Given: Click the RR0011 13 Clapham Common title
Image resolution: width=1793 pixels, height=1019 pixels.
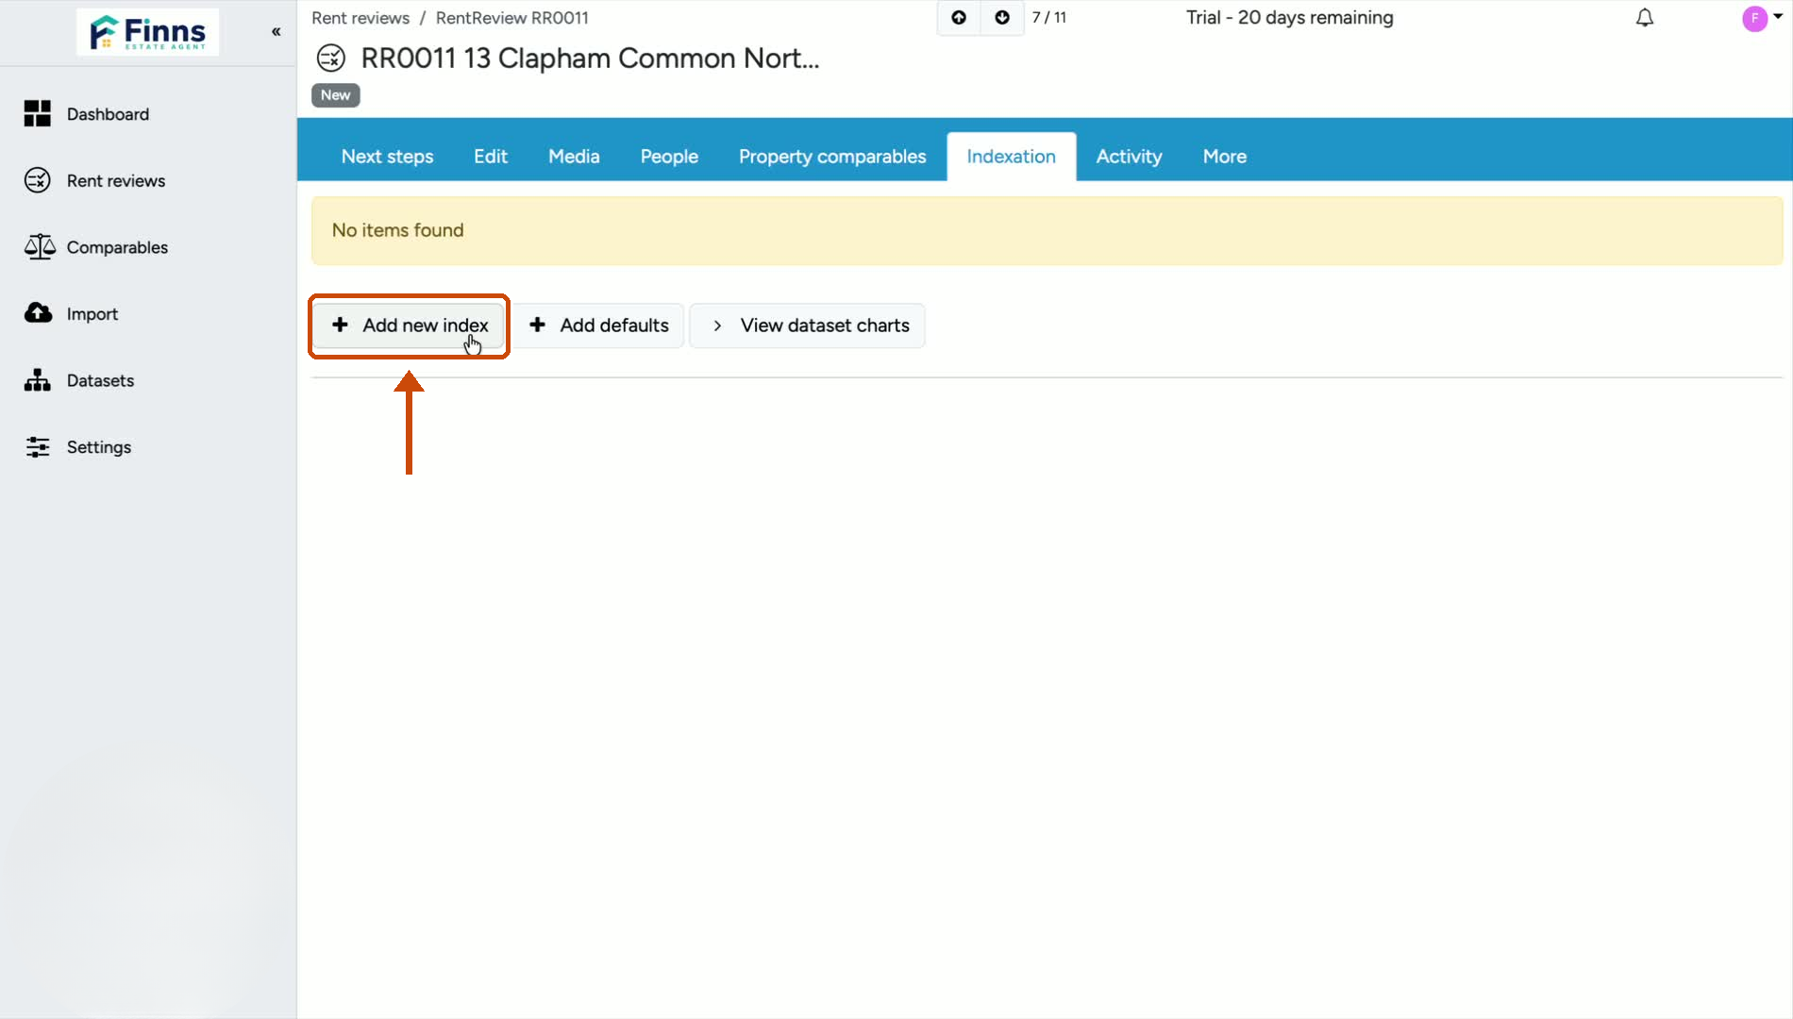Looking at the screenshot, I should [x=590, y=58].
